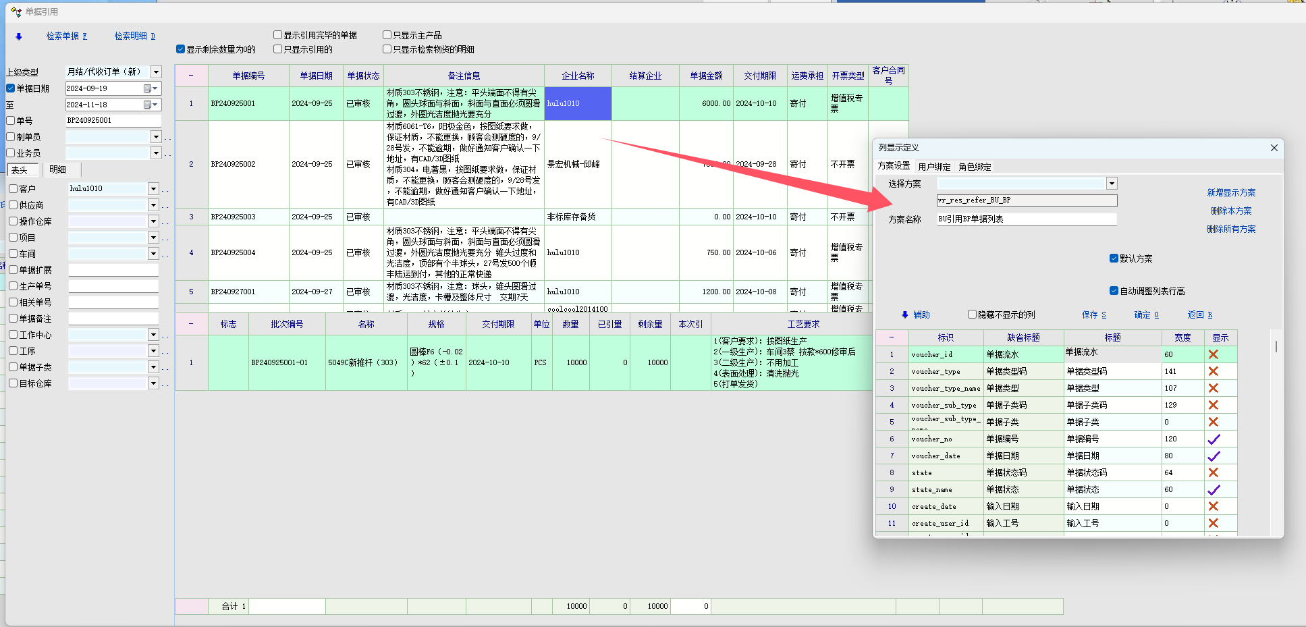Toggle checkmark display for state_name row

click(x=1213, y=489)
